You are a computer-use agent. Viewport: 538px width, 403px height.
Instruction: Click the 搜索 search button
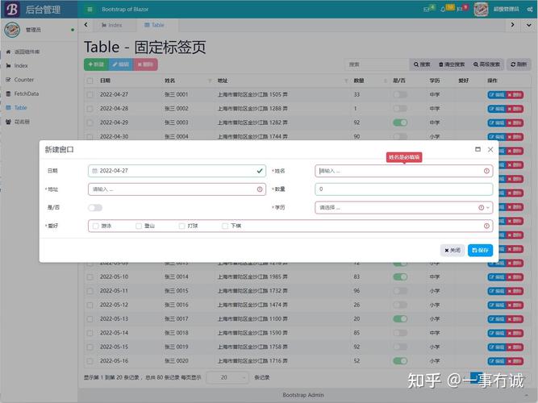click(422, 64)
